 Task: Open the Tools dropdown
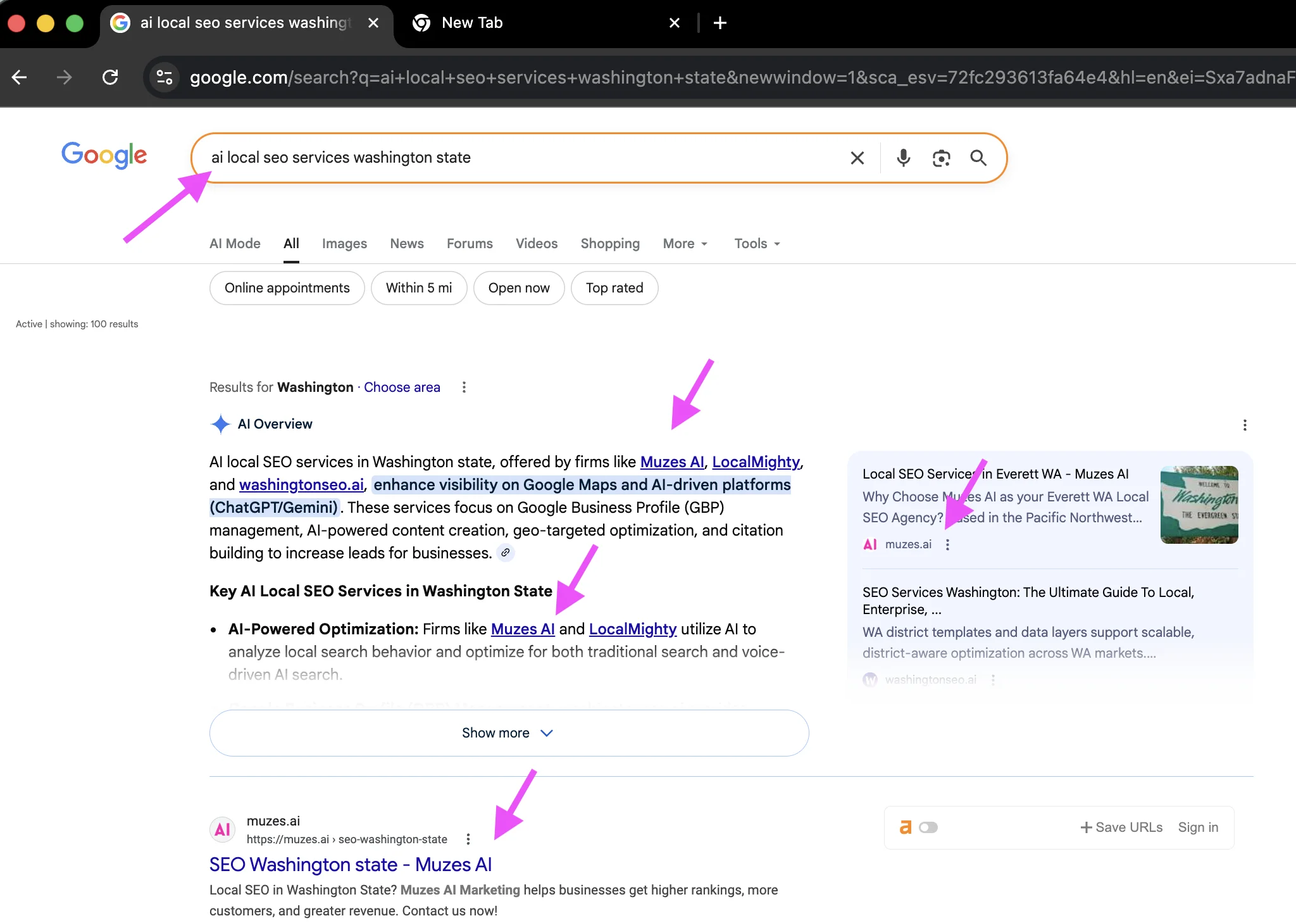click(757, 244)
